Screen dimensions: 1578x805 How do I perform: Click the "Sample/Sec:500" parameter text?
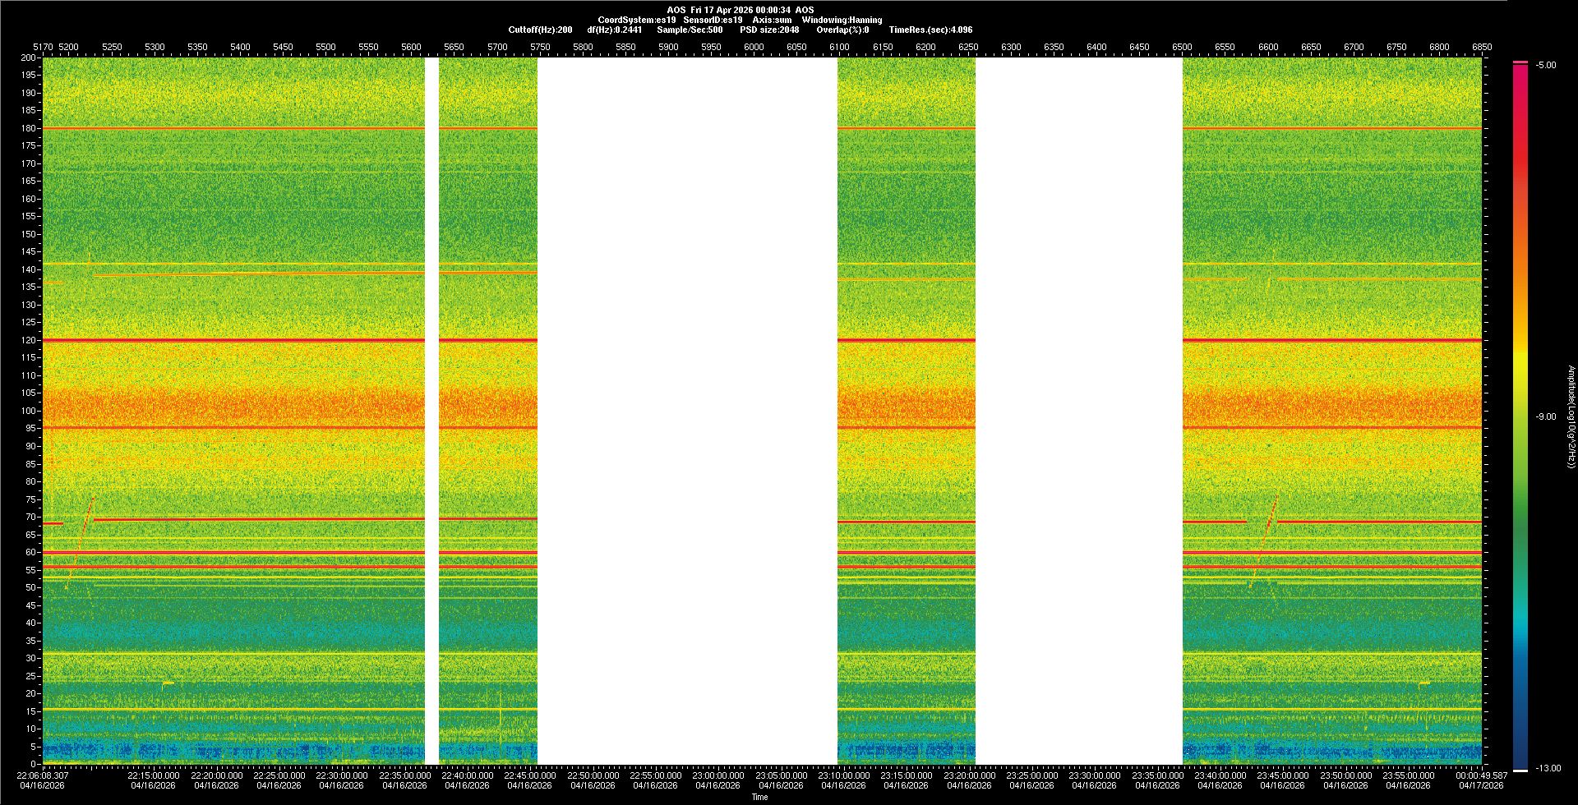pos(690,30)
